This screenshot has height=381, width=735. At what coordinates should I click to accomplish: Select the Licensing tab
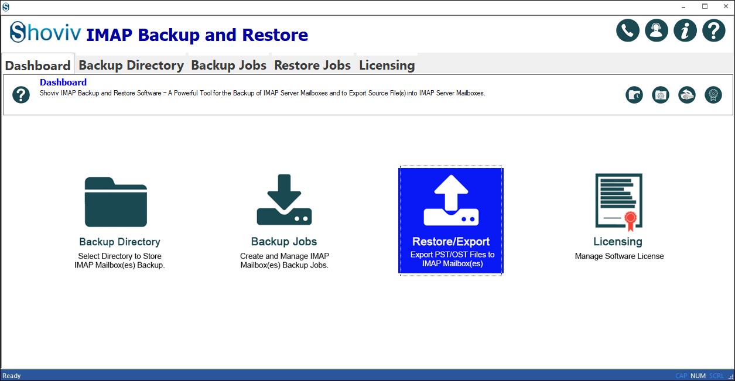point(387,65)
